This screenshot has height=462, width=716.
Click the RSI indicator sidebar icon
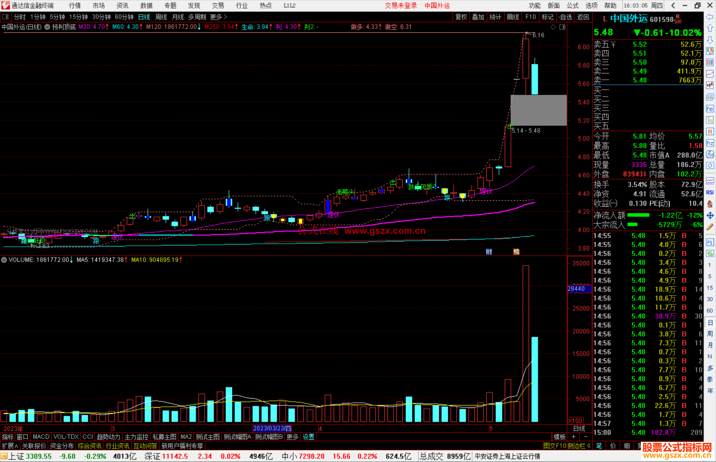710,192
